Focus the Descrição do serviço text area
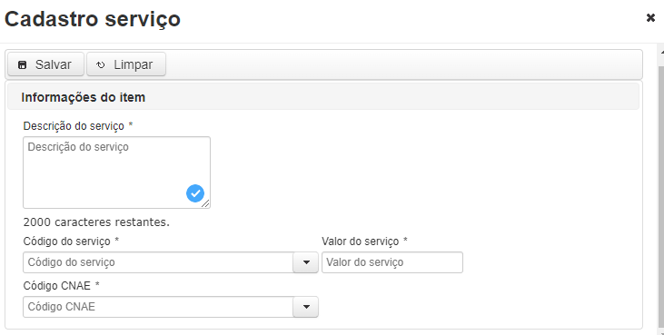664x335 pixels. click(x=116, y=172)
